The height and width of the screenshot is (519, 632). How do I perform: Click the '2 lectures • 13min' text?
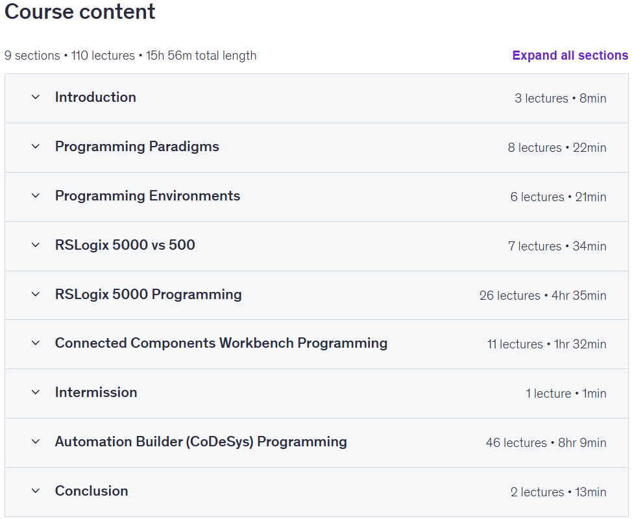pos(558,492)
